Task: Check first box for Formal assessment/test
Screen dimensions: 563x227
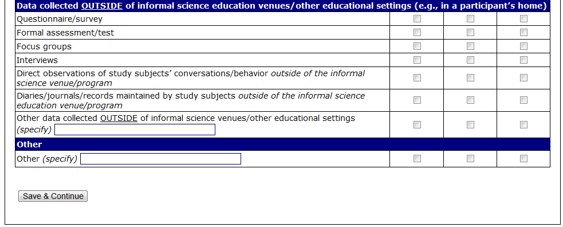Action: coord(417,32)
